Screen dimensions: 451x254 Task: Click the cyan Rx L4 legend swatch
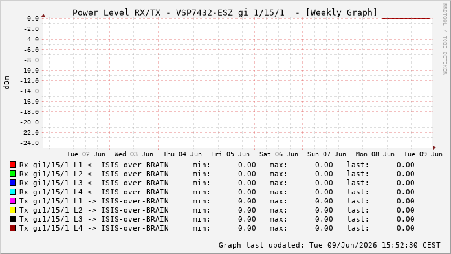tap(12, 192)
